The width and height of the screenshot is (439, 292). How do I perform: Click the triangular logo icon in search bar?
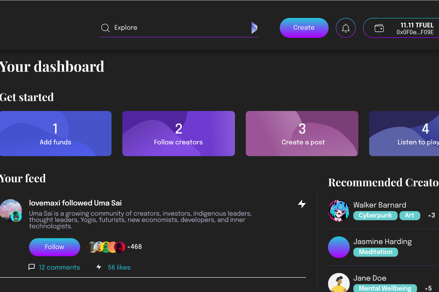(x=254, y=28)
